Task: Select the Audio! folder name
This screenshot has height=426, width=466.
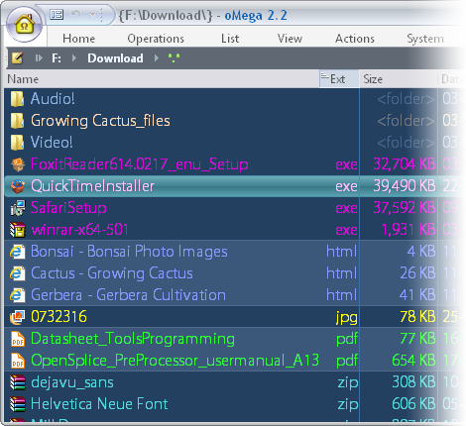Action: [53, 99]
